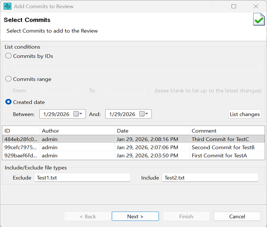The height and width of the screenshot is (227, 267).
Task: Select commit row 484eb28fc0...
Action: click(x=133, y=139)
